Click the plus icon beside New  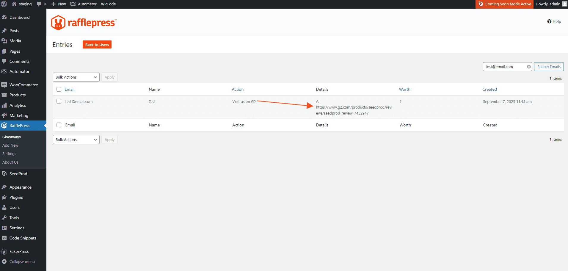[54, 4]
